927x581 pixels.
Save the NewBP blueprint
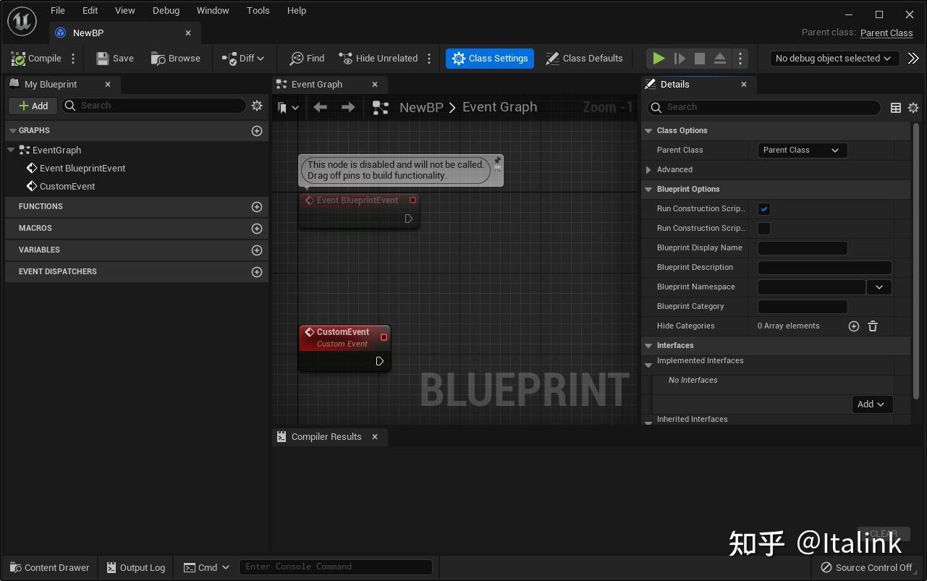pos(115,58)
